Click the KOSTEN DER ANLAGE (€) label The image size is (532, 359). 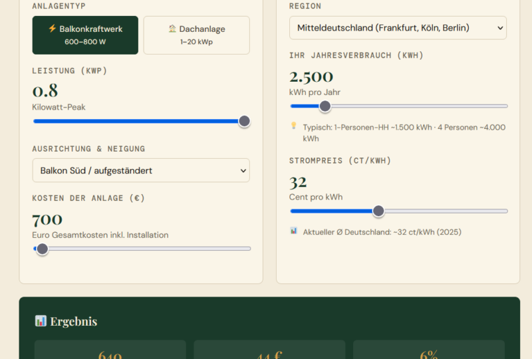(88, 198)
